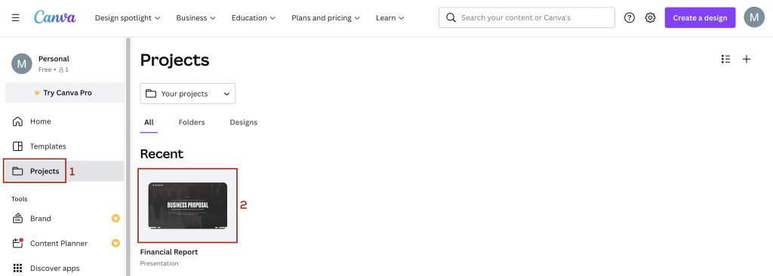Open the Financial Report presentation thumbnail

click(x=188, y=206)
